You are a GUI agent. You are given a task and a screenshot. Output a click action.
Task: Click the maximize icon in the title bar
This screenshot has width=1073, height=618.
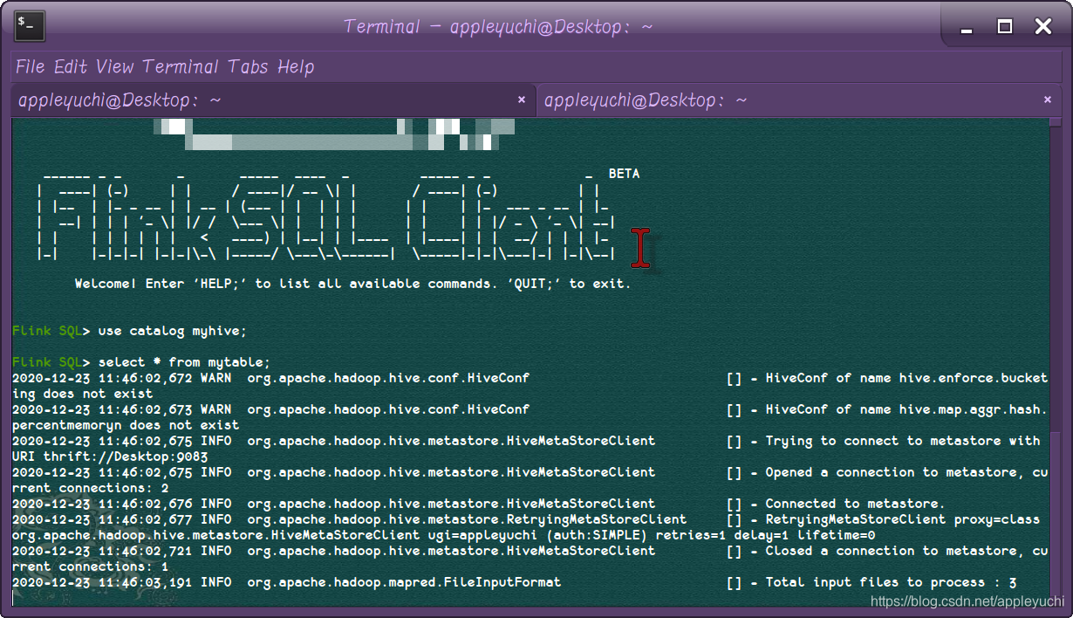1004,26
